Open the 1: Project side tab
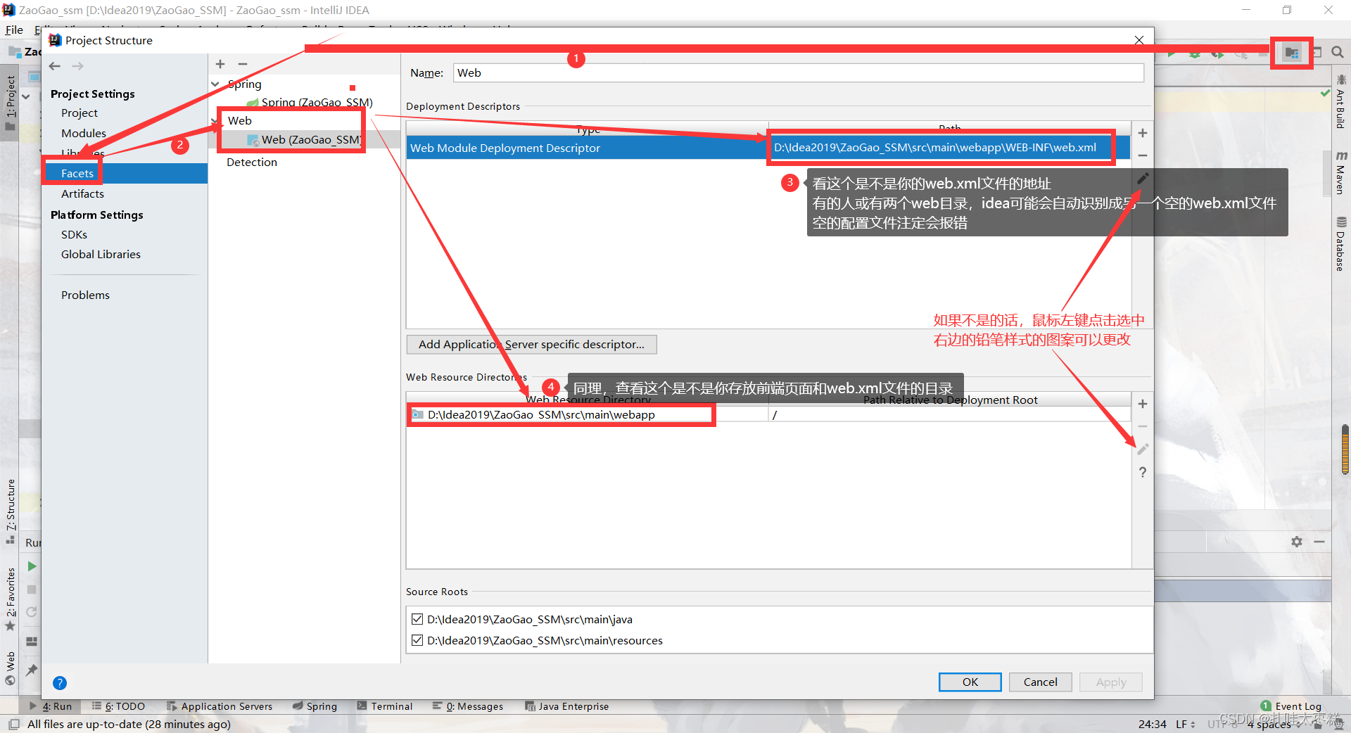This screenshot has width=1351, height=733. tap(10, 103)
